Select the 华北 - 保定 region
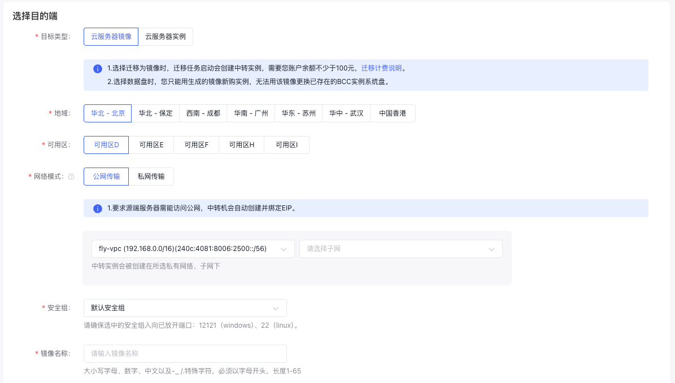Image resolution: width=675 pixels, height=383 pixels. (x=155, y=113)
